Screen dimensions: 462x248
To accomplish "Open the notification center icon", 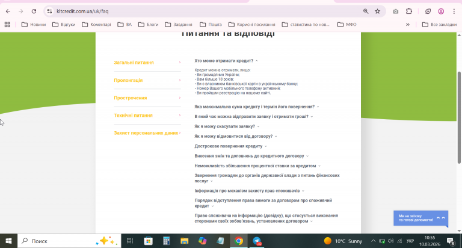I will (x=451, y=241).
